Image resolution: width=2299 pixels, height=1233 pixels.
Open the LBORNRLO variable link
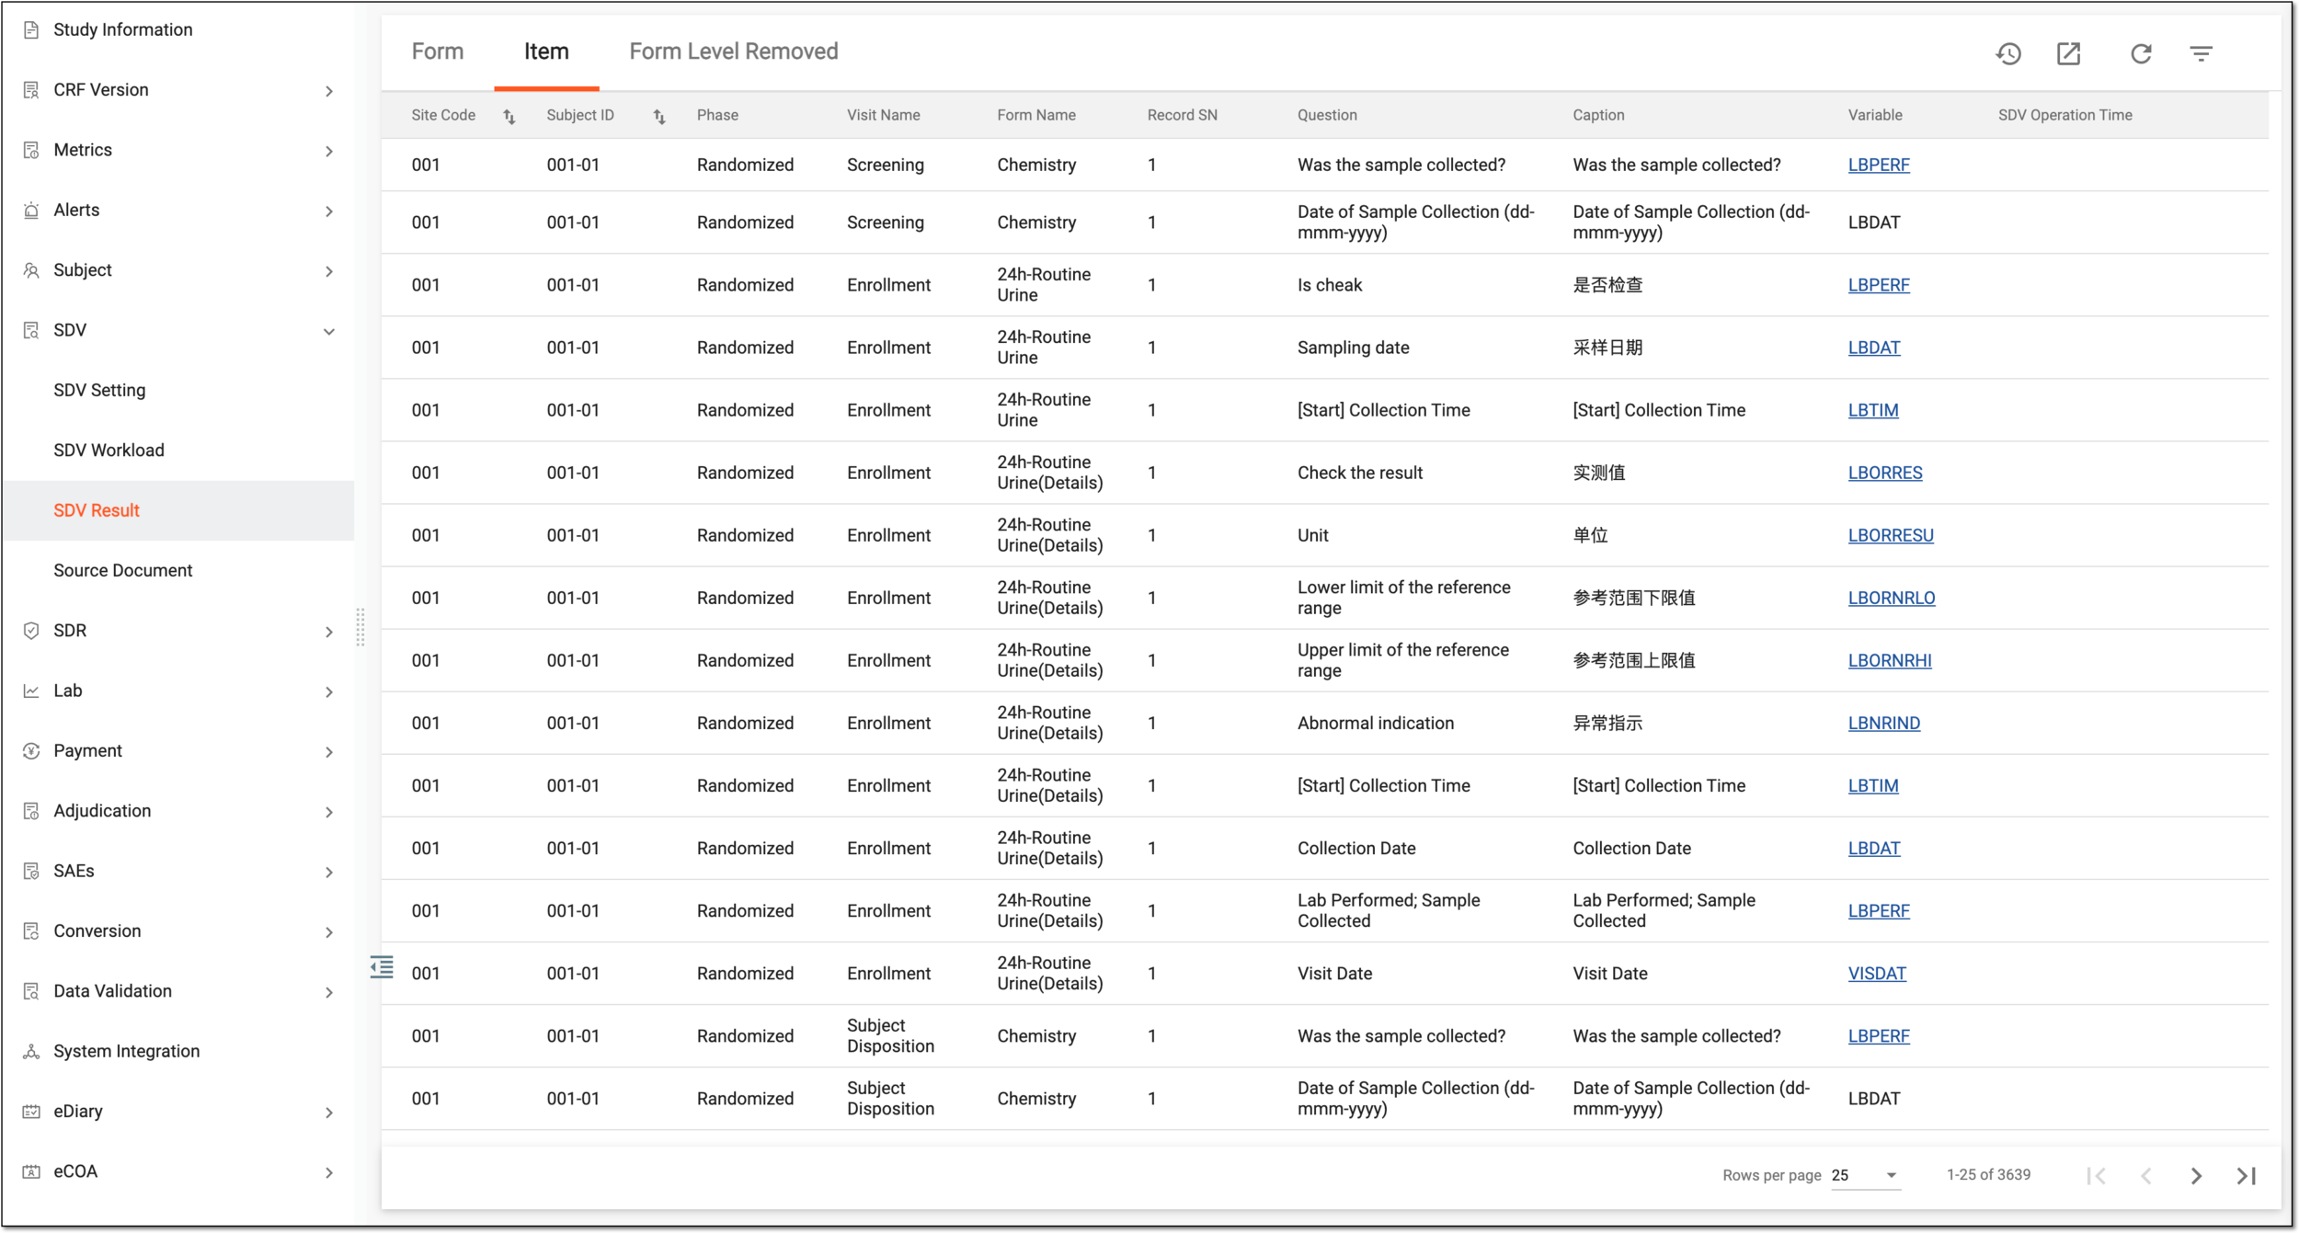(1892, 598)
